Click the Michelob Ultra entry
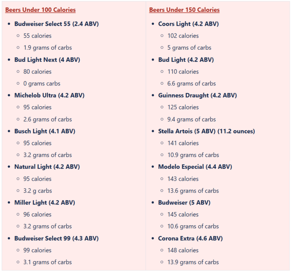This screenshot has width=291, height=272. coord(49,95)
